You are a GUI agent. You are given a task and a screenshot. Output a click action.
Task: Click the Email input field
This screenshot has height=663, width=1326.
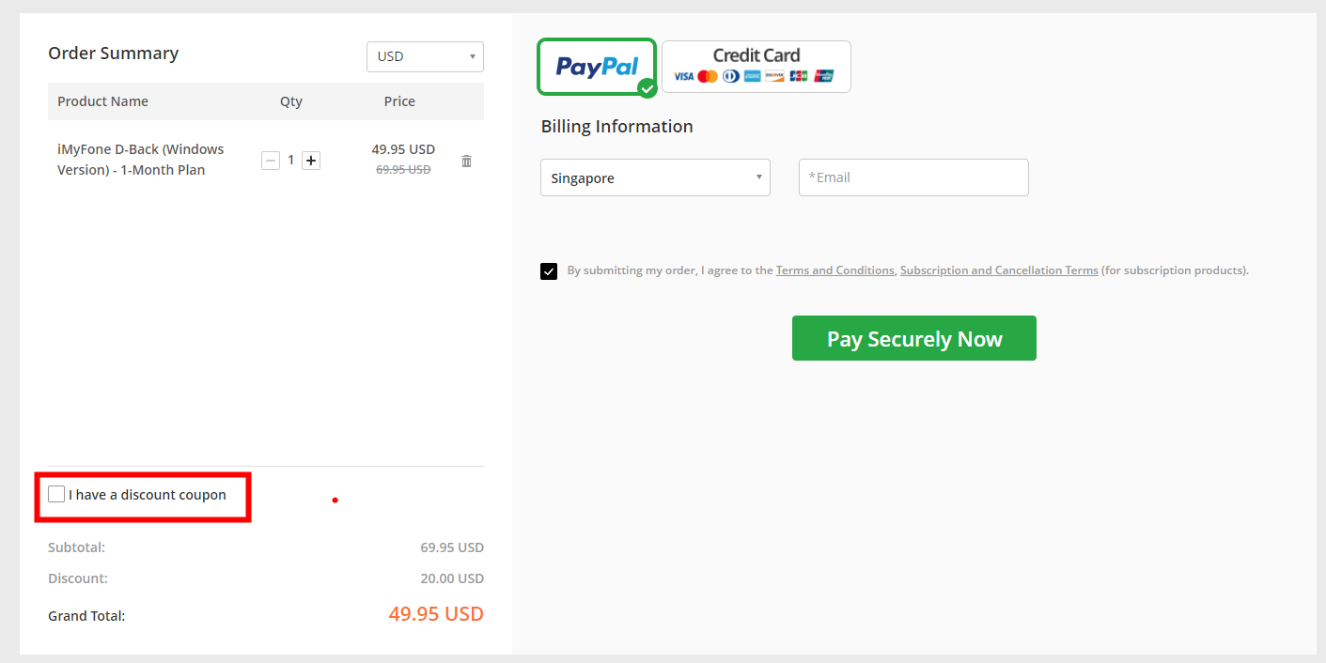(x=913, y=177)
